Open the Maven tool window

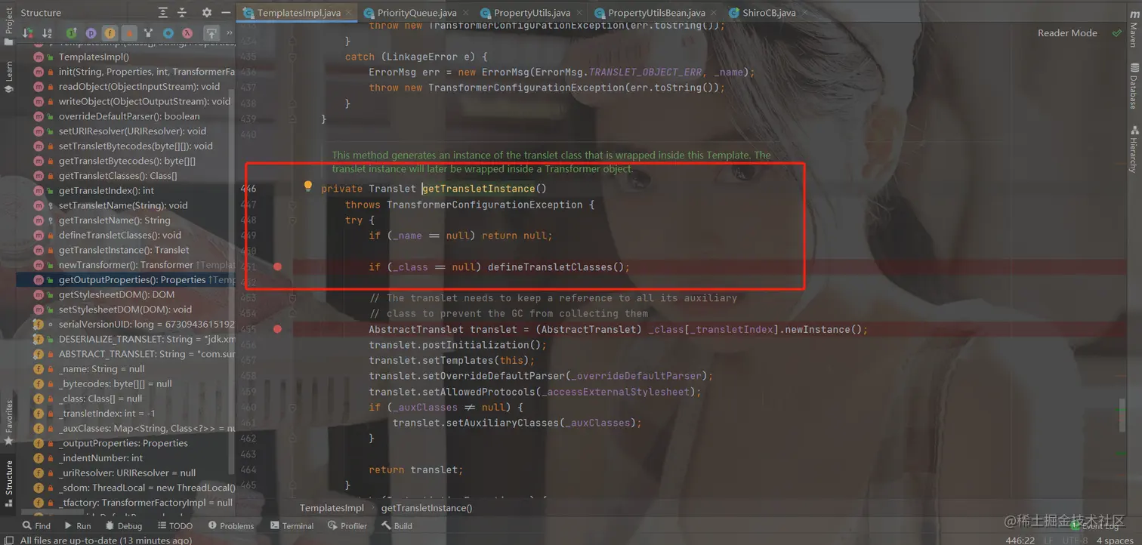[1133, 30]
